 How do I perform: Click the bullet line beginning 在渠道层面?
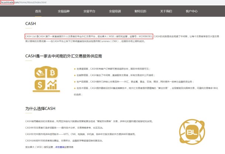click(x=113, y=69)
